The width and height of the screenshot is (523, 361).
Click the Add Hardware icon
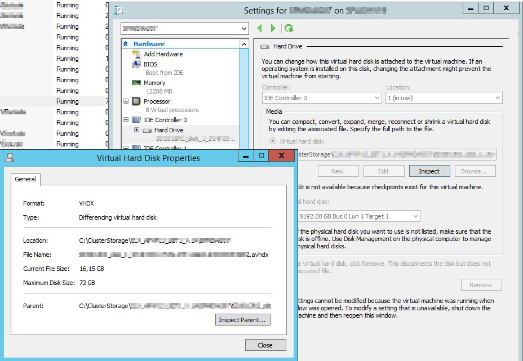(x=136, y=54)
